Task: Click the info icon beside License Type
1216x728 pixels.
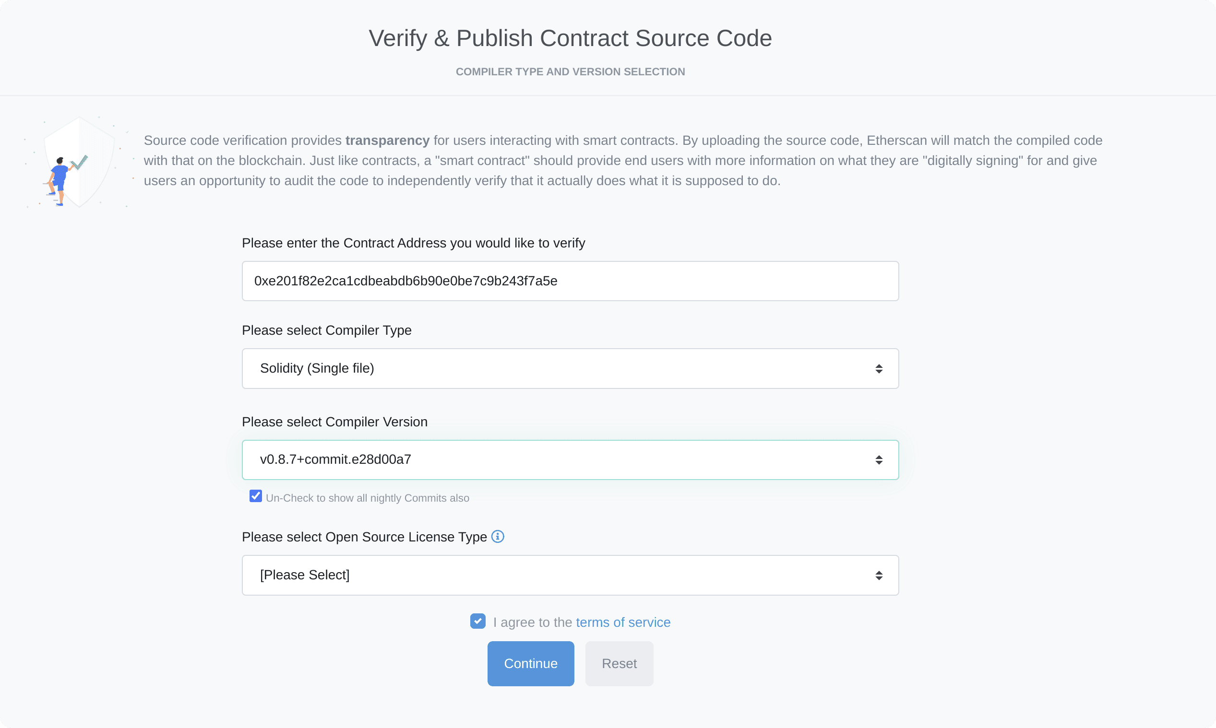Action: [498, 537]
